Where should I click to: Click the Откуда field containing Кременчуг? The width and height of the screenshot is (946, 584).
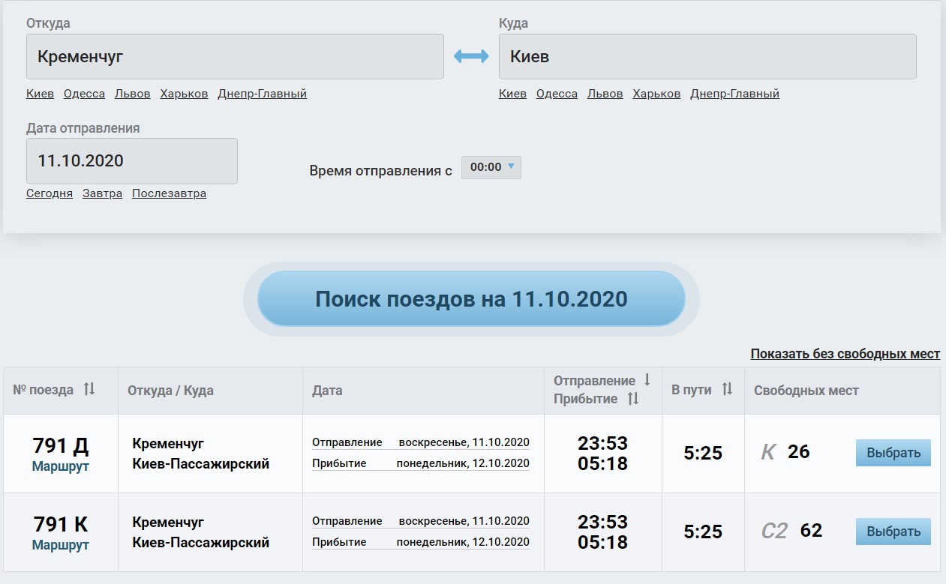(x=235, y=56)
